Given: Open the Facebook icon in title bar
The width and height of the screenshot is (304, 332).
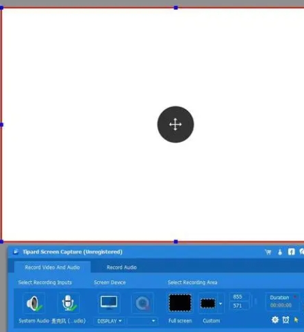Looking at the screenshot, I should pyautogui.click(x=291, y=252).
